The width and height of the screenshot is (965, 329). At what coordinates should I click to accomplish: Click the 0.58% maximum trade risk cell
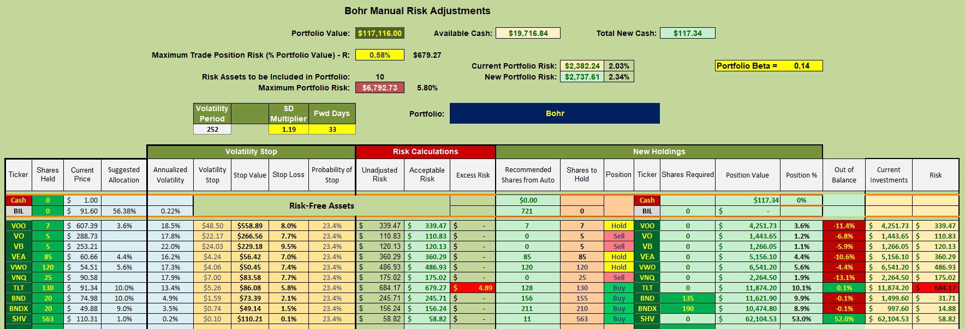(x=380, y=55)
